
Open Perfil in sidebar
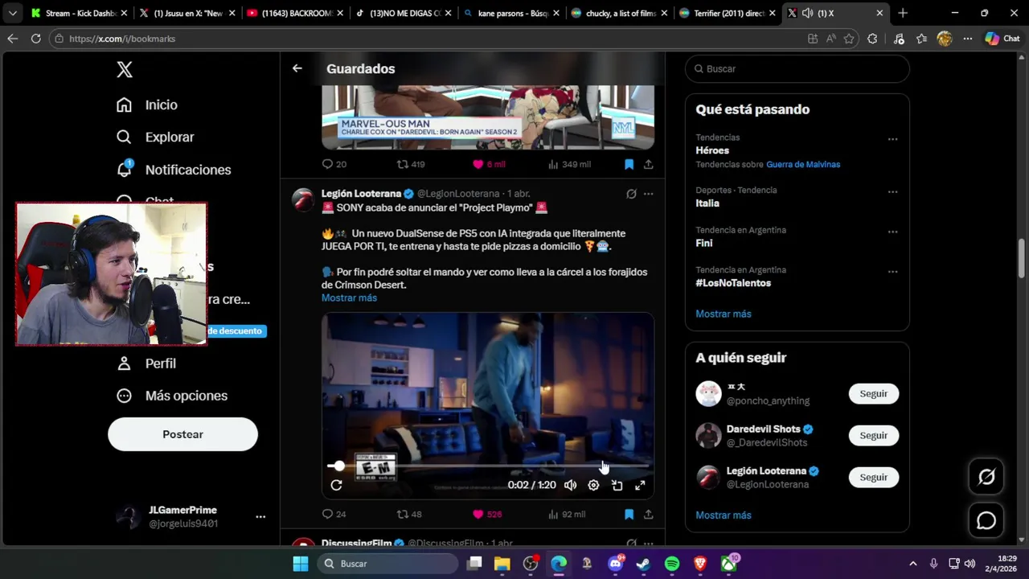(149, 363)
